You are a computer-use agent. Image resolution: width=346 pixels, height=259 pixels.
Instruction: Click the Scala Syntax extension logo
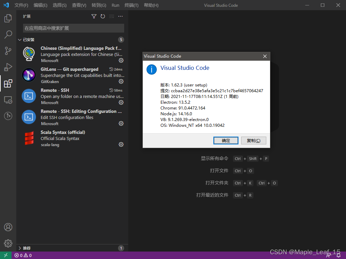point(29,138)
